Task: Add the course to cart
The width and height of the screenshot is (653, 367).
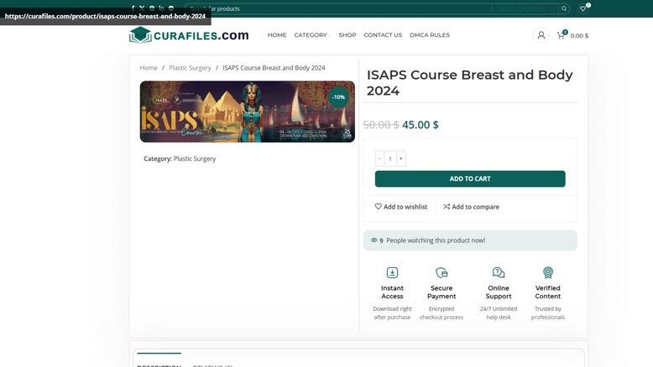Action: click(x=470, y=178)
